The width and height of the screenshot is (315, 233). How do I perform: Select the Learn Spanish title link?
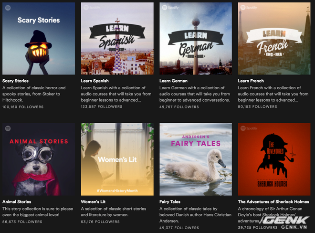(x=95, y=81)
